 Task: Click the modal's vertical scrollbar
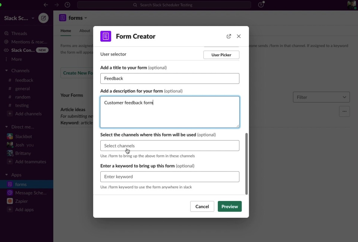pos(246,163)
